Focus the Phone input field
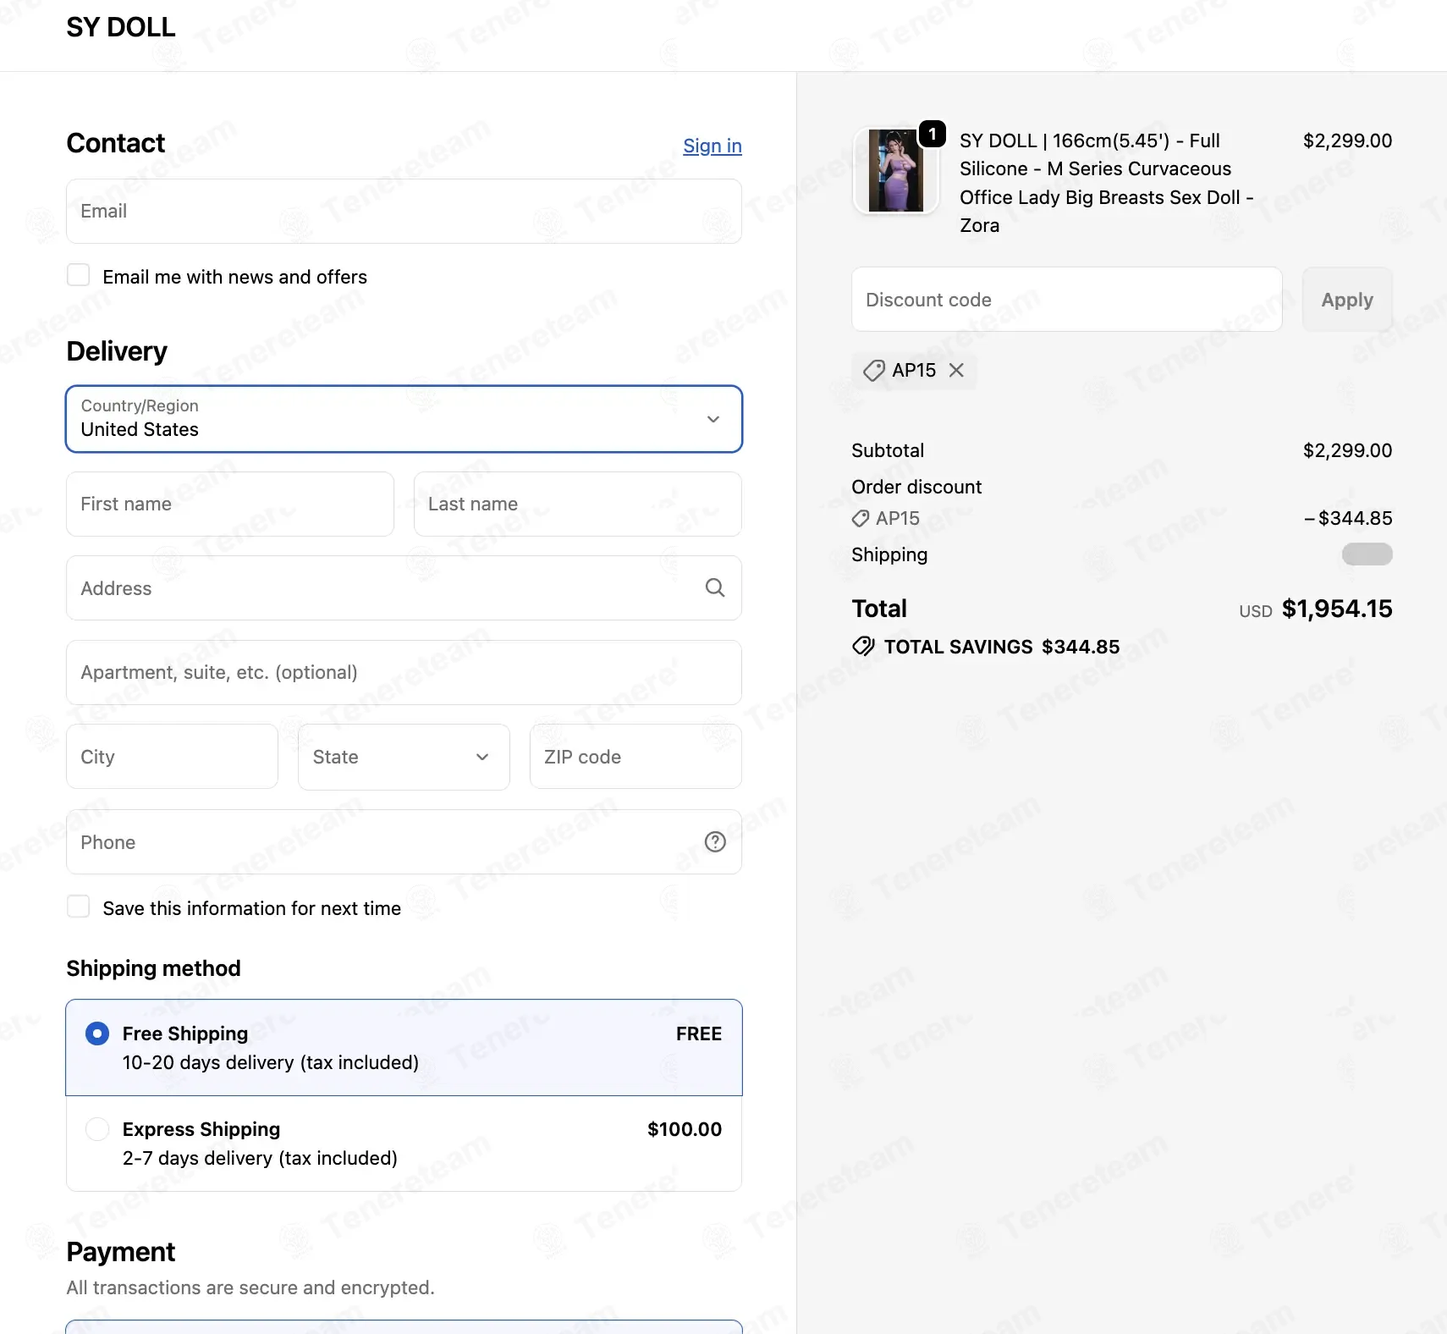1447x1334 pixels. (404, 842)
